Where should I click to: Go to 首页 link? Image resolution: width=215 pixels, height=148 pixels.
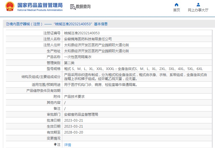pos(176,10)
